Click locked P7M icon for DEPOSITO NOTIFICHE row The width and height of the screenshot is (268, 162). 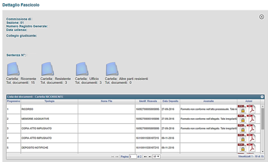click(x=242, y=148)
